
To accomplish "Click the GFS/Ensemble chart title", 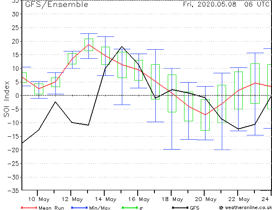I will point(57,4).
